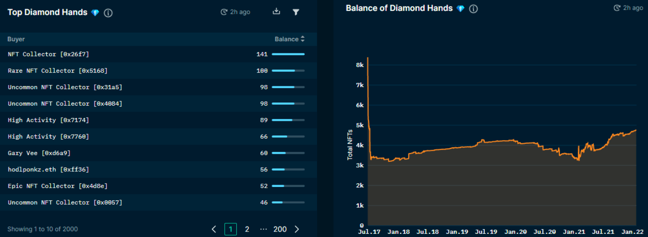Download the Top Diamond Hands table data
This screenshot has height=237, width=648.
(x=276, y=12)
